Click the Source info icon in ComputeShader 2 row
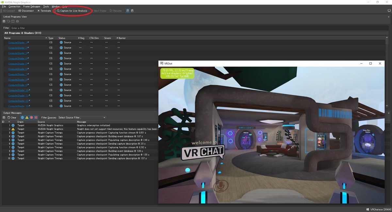Viewport: 392px width, 212px height. 61,48
